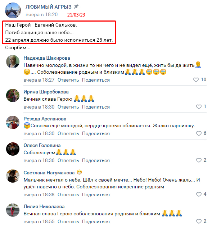Screen dimensions: 212x229
Task: Reply to Надежда Шакирова's comment
Action: [68, 80]
